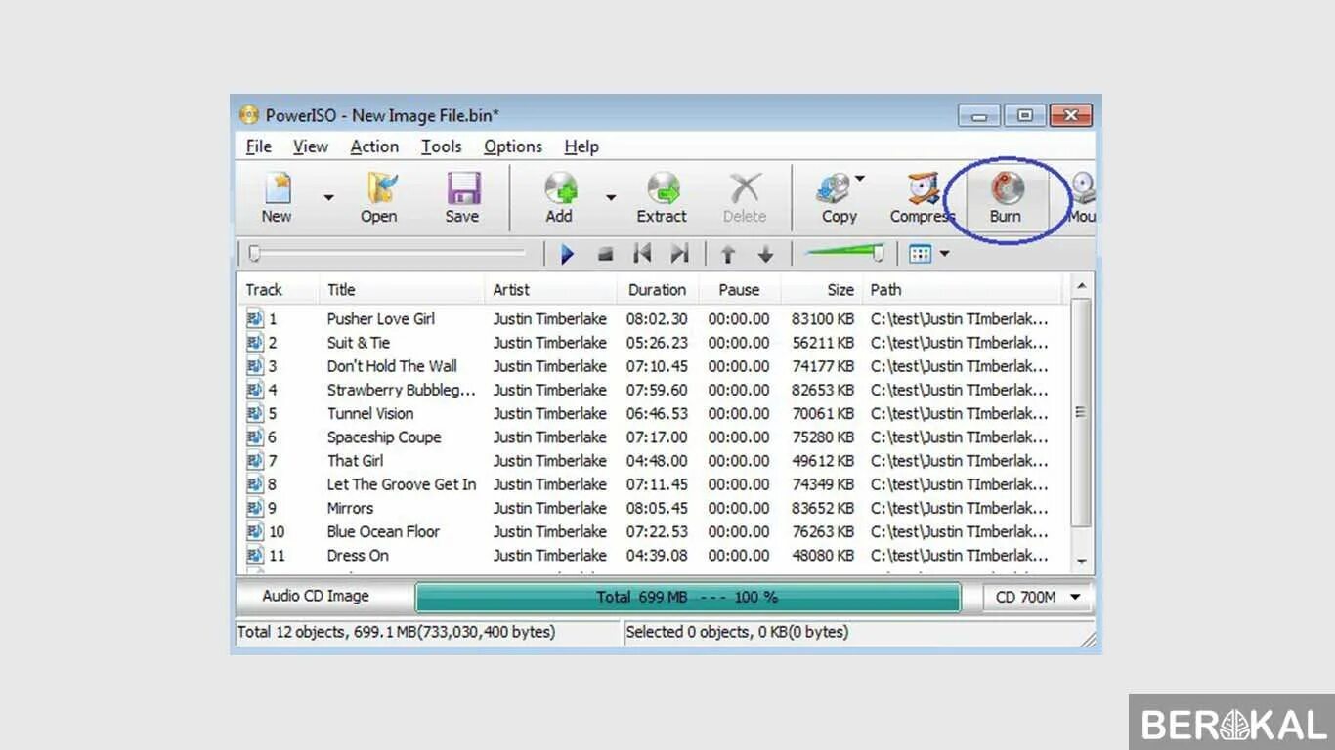Screen dimensions: 1335x750
Task: Click the New image toolbar icon
Action: tap(278, 187)
